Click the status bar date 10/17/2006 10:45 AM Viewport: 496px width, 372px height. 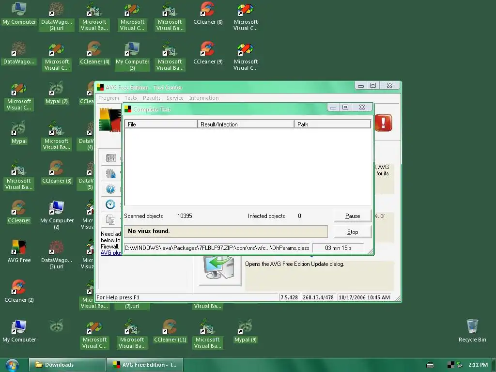tap(364, 297)
